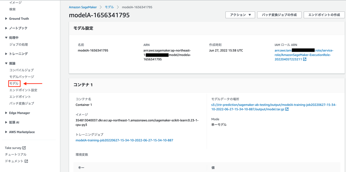Viewport: 346px width, 172px height.
Task: Click the バッチ変換ジョブの作成 button
Action: click(279, 15)
